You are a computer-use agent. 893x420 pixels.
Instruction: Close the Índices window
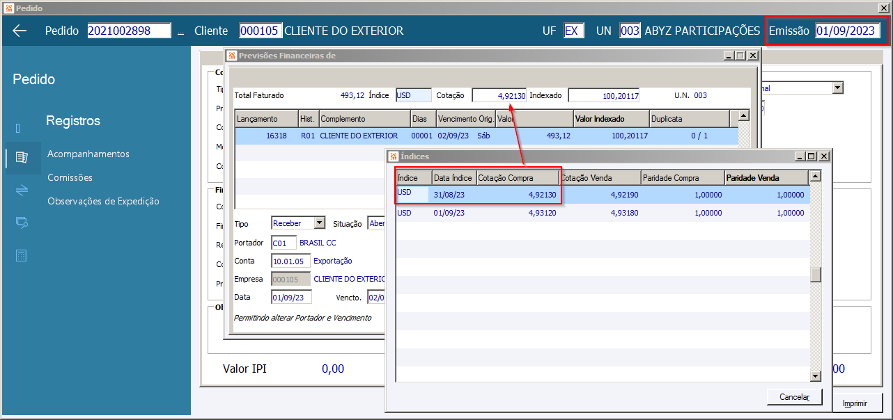824,156
